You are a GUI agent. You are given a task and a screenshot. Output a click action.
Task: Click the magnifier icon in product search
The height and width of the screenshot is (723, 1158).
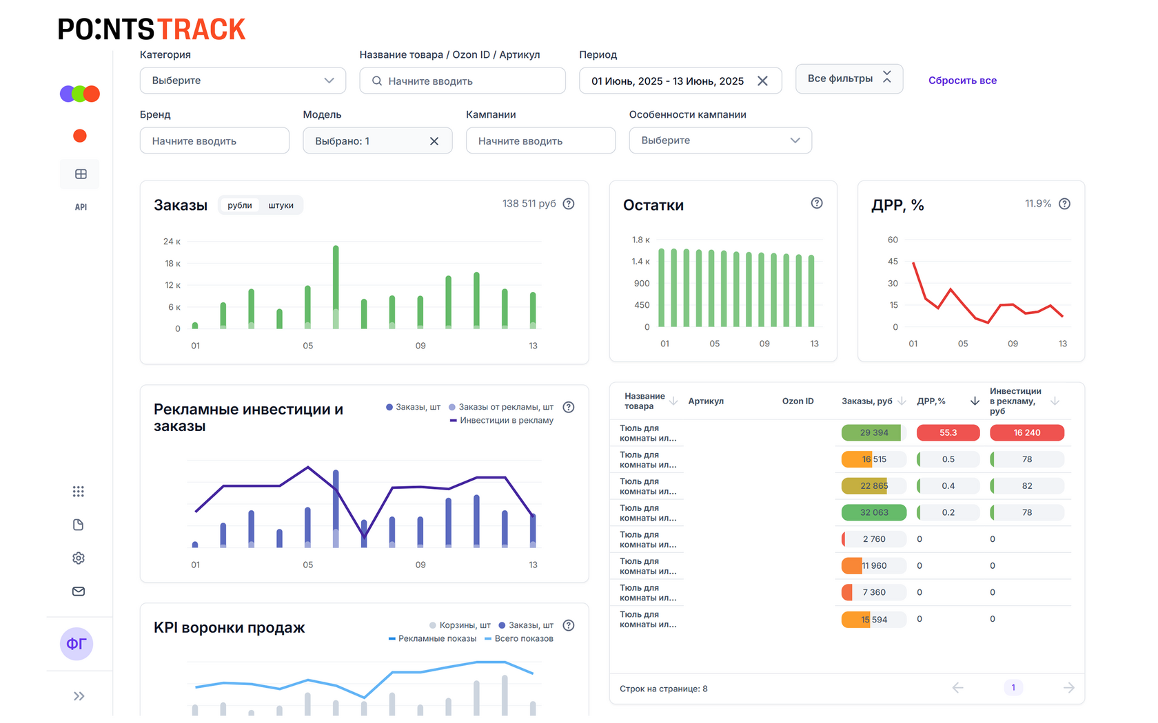377,81
